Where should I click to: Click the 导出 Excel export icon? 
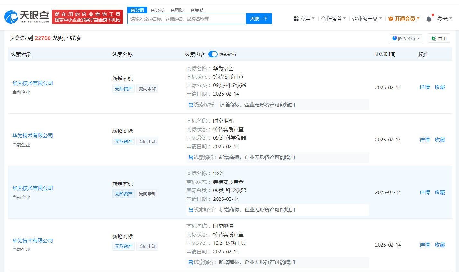tap(434, 38)
